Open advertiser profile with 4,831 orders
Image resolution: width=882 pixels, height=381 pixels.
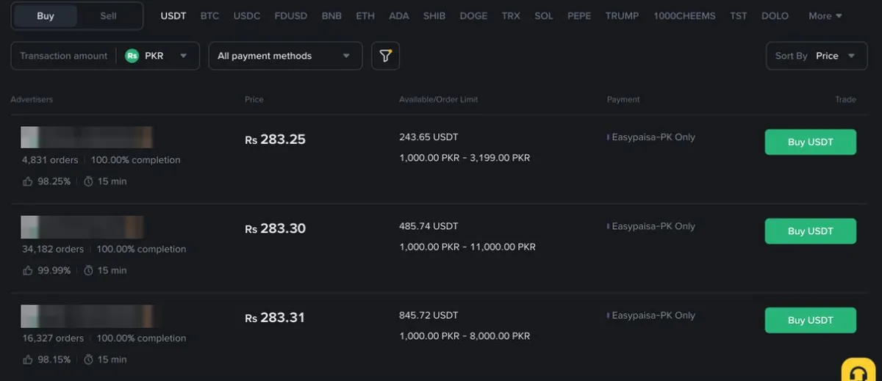tap(86, 137)
